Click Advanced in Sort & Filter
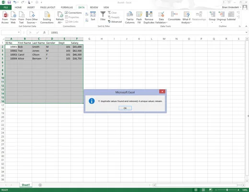249x192 pixels. (115, 22)
